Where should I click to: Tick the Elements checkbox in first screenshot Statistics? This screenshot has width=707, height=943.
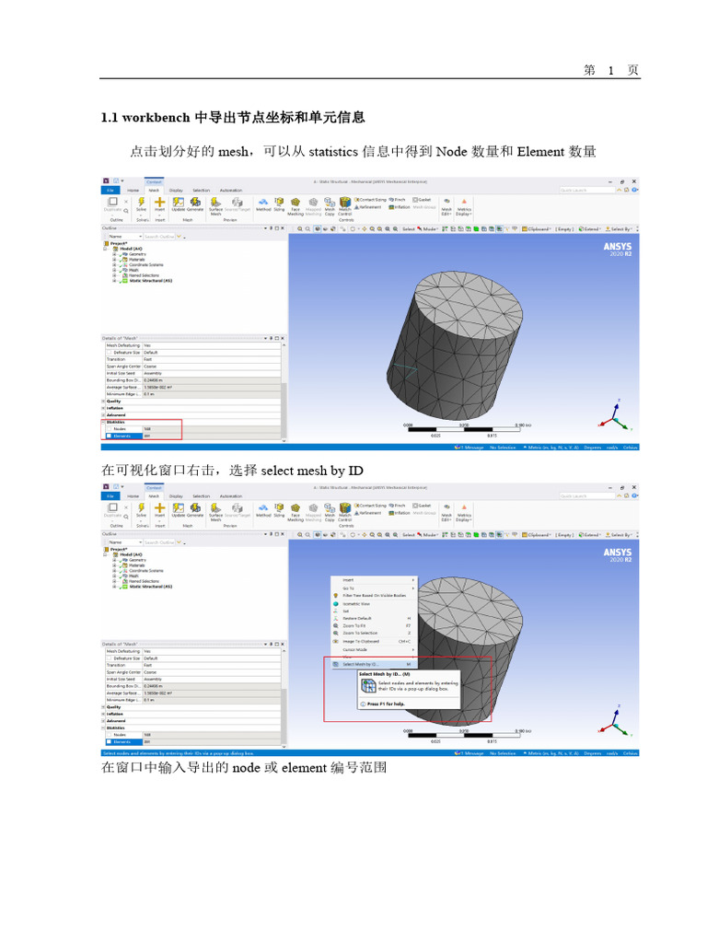click(x=110, y=436)
